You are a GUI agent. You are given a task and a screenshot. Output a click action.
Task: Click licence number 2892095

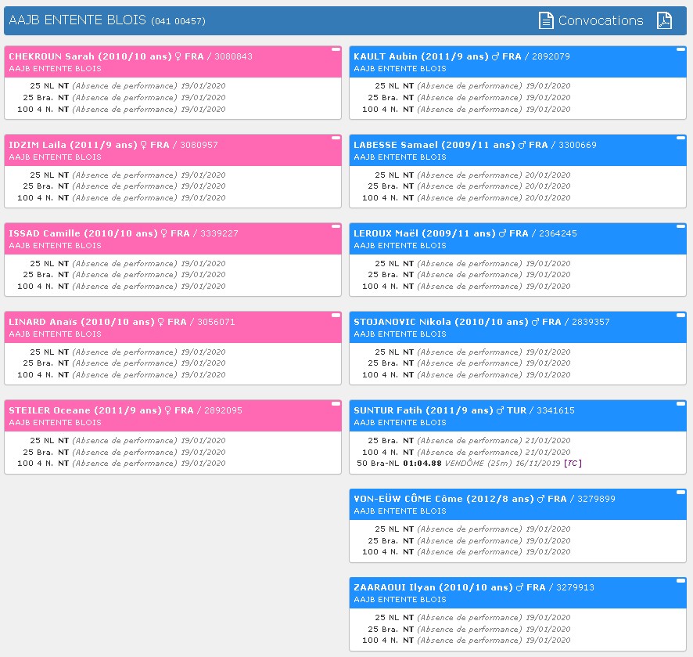pos(223,410)
